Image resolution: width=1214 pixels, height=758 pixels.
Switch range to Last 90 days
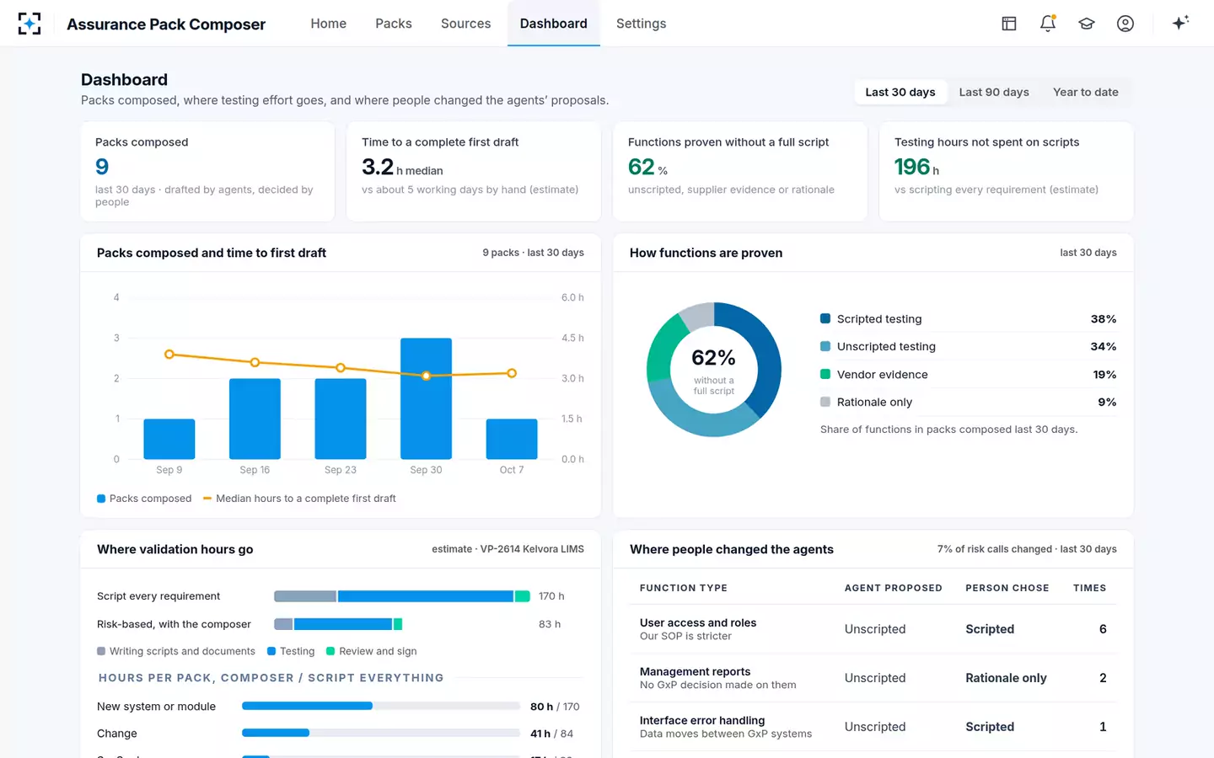point(994,92)
